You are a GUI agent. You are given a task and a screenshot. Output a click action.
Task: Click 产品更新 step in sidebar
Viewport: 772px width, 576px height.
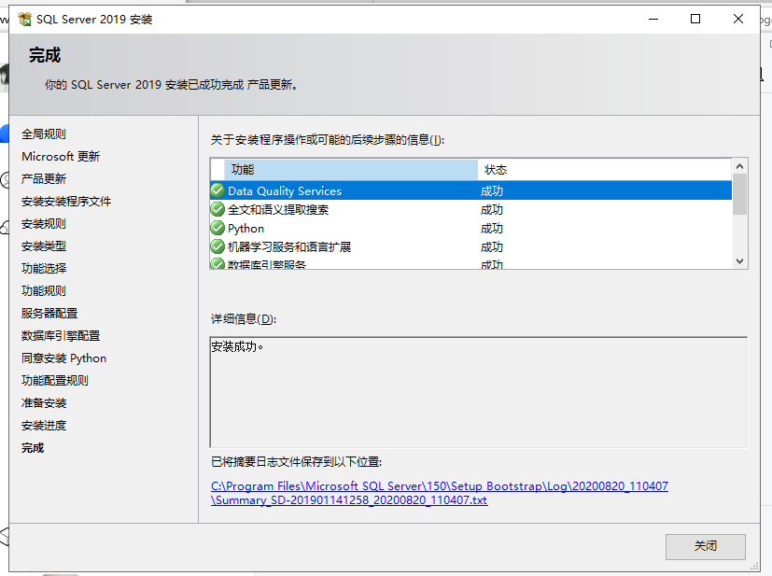43,178
